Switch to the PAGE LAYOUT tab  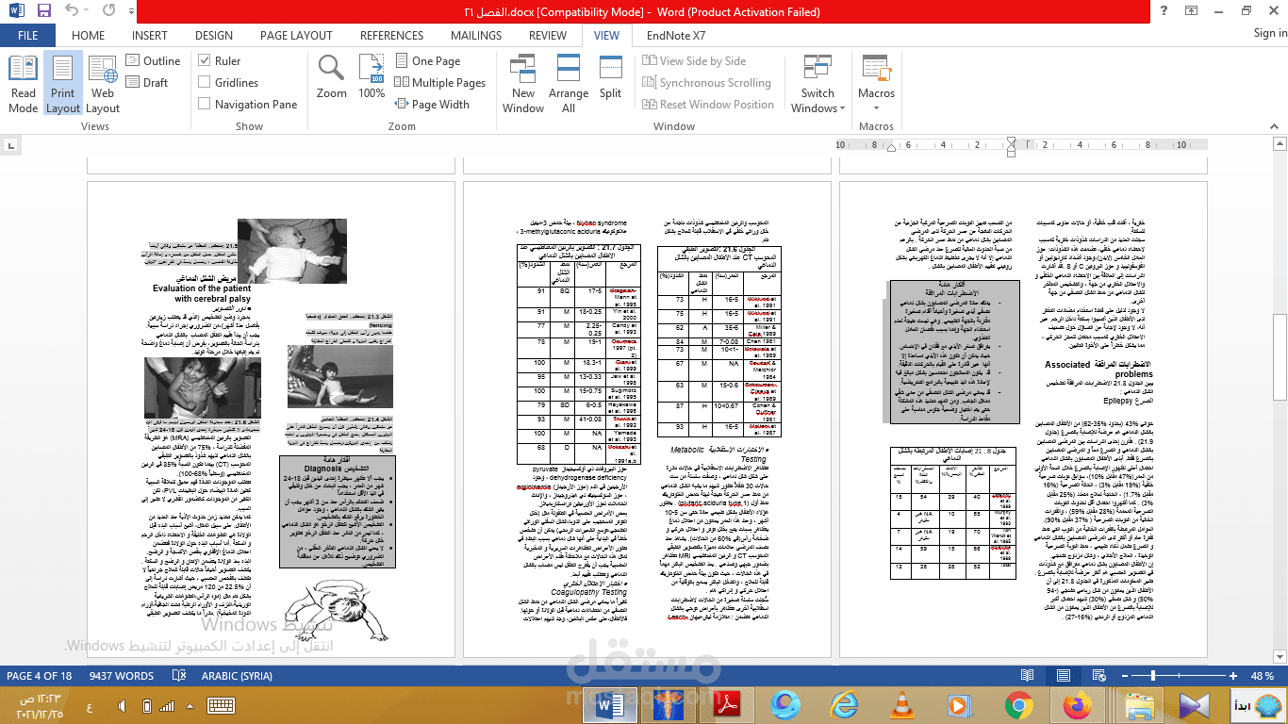[x=296, y=36]
